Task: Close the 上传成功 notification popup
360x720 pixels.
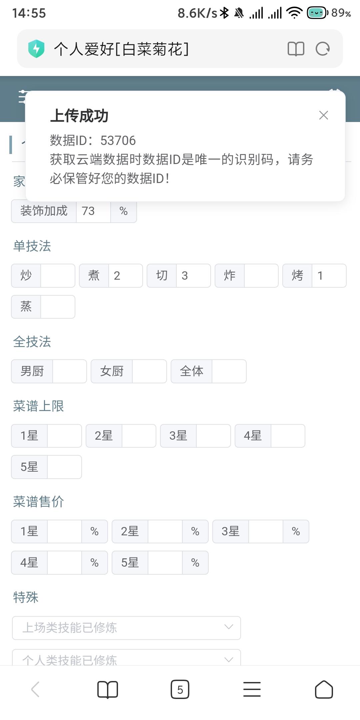Action: coord(323,115)
